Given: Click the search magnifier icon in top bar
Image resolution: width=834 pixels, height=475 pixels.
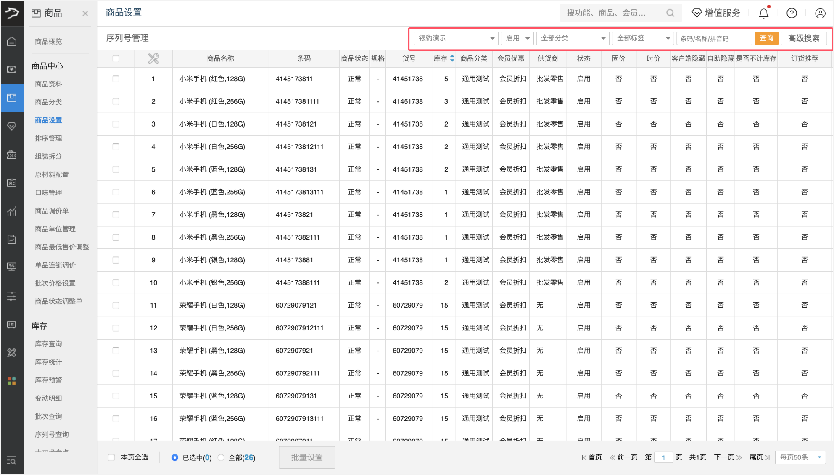Looking at the screenshot, I should tap(670, 13).
